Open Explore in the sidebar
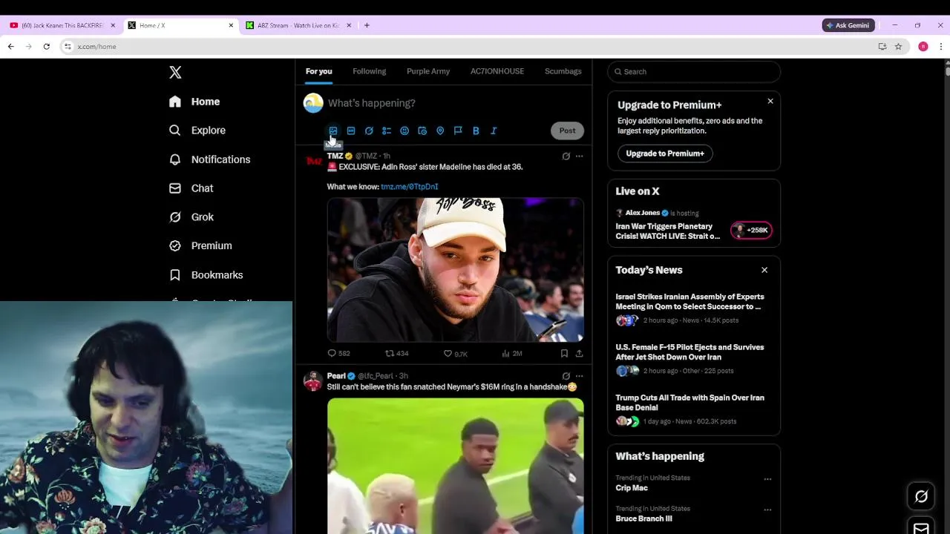 [x=197, y=131]
